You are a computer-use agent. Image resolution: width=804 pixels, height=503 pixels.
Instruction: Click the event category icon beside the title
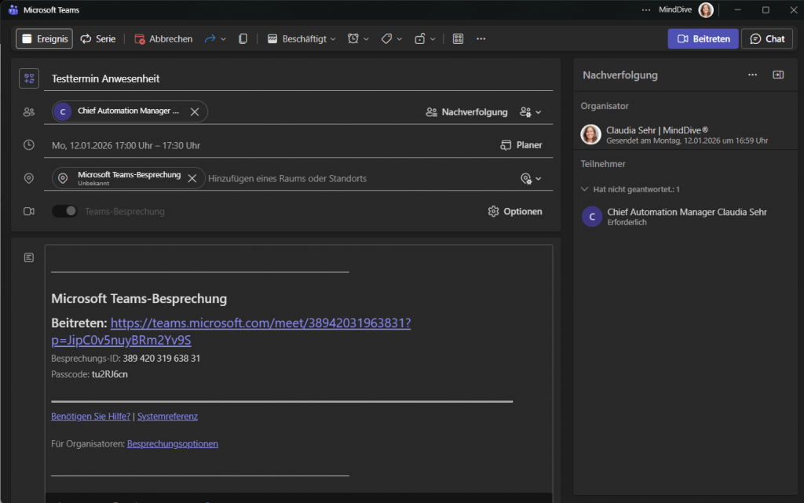pyautogui.click(x=29, y=78)
